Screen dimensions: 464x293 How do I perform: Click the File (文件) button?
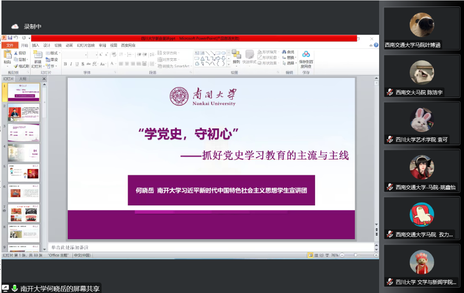pos(10,45)
